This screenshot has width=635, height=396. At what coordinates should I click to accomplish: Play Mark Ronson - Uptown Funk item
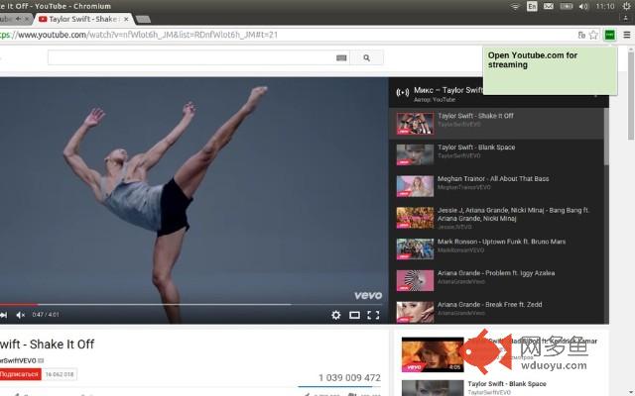pyautogui.click(x=496, y=249)
